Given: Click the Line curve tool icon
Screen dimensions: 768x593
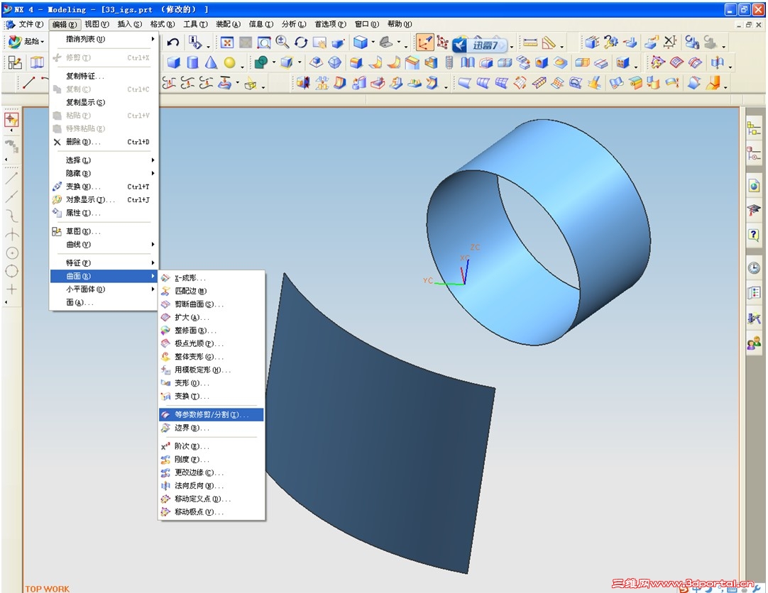Looking at the screenshot, I should [x=29, y=83].
